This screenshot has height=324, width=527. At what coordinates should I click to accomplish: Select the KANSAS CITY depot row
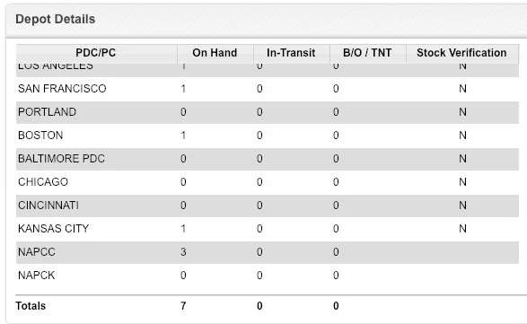click(x=268, y=229)
